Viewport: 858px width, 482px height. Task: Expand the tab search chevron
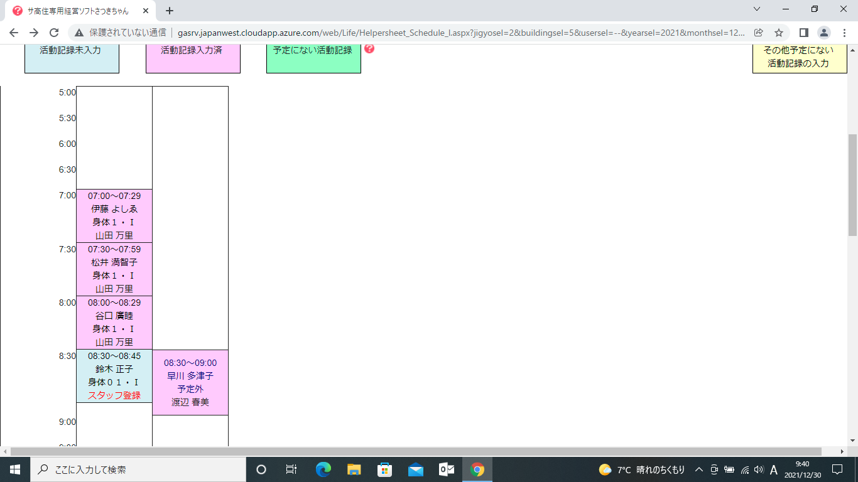click(x=757, y=9)
